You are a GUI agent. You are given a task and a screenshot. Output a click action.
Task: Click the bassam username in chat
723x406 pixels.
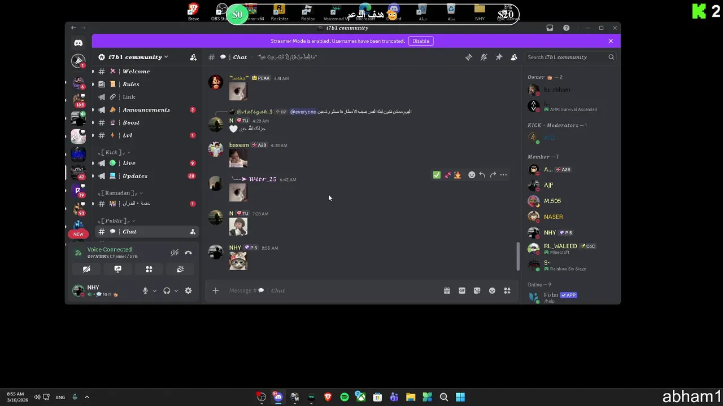239,145
